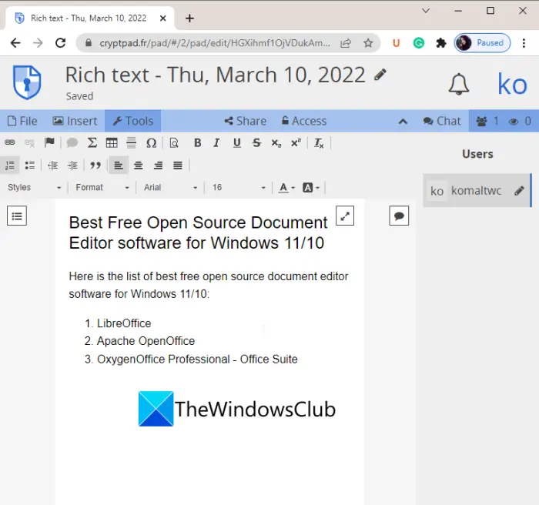The width and height of the screenshot is (539, 505).
Task: Open the Arial font dropdown
Action: [170, 187]
